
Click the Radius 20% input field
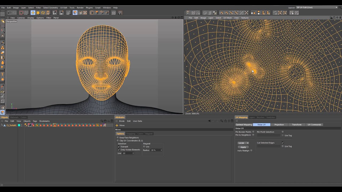156,150
